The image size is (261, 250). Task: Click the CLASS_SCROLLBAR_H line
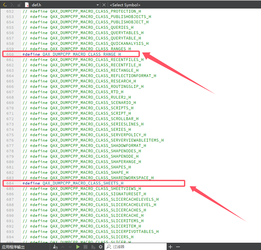point(80,119)
